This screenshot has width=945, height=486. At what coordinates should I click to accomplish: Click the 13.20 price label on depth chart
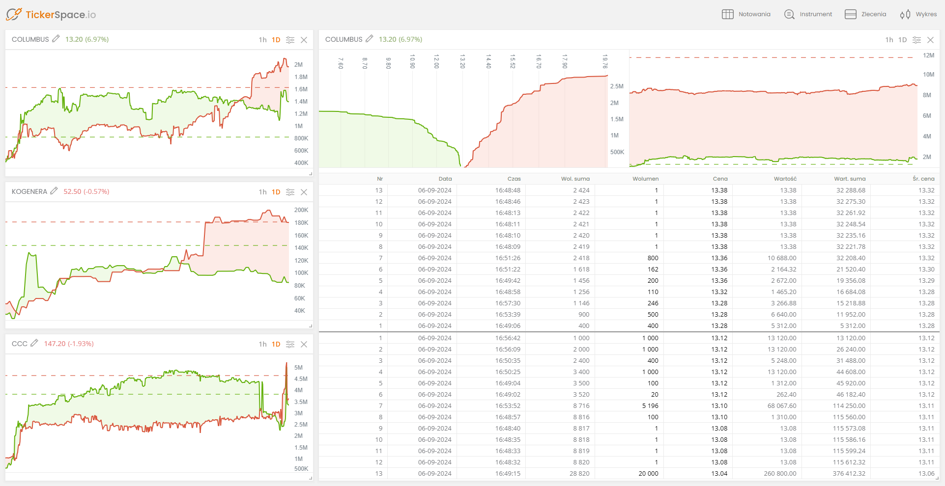462,61
